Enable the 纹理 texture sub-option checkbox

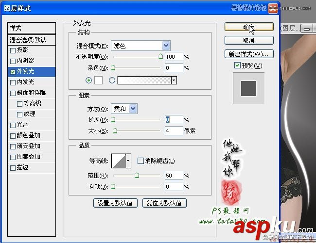[x=19, y=114]
